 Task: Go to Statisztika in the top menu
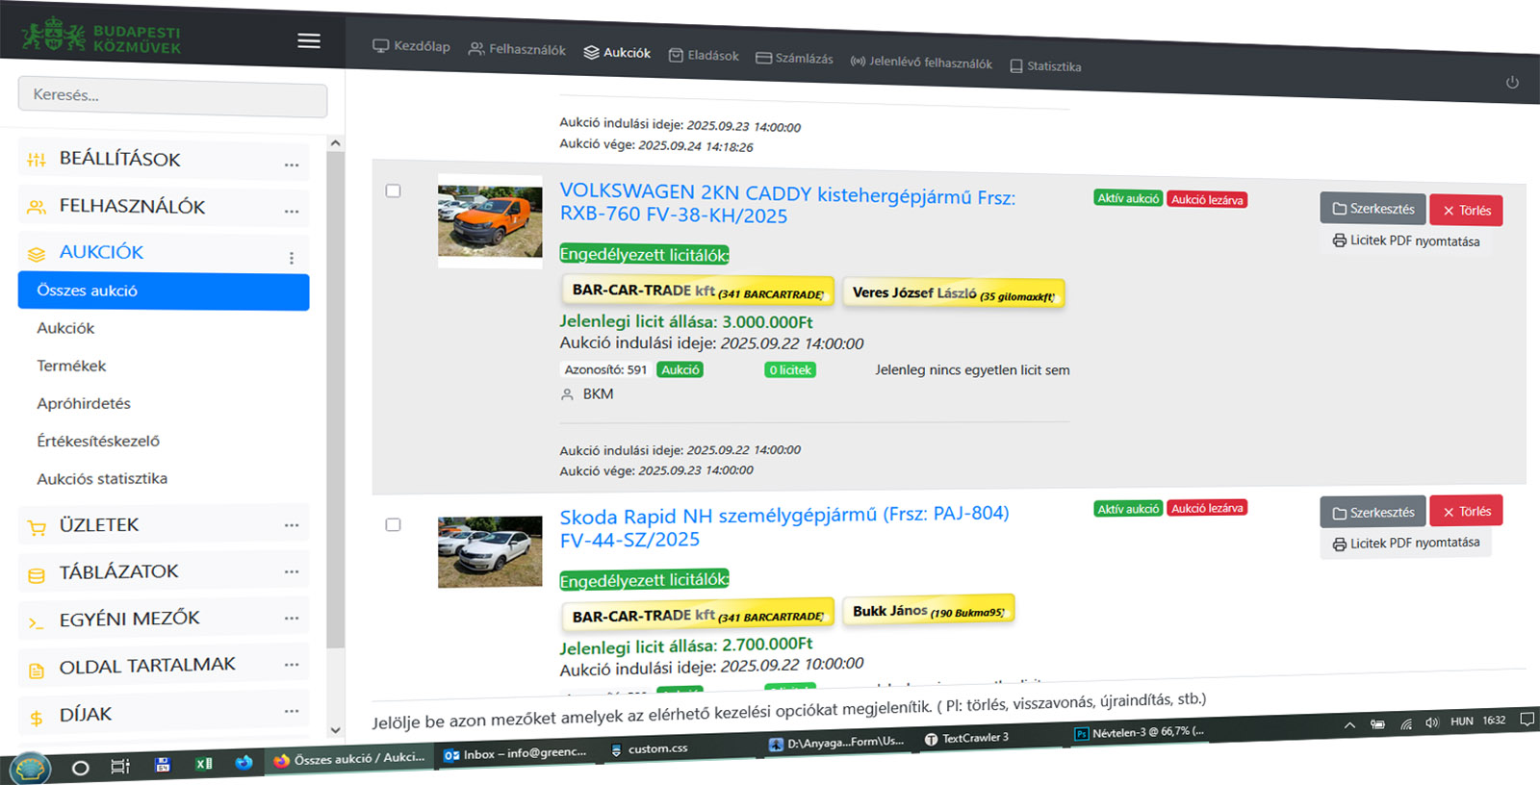coord(1045,66)
